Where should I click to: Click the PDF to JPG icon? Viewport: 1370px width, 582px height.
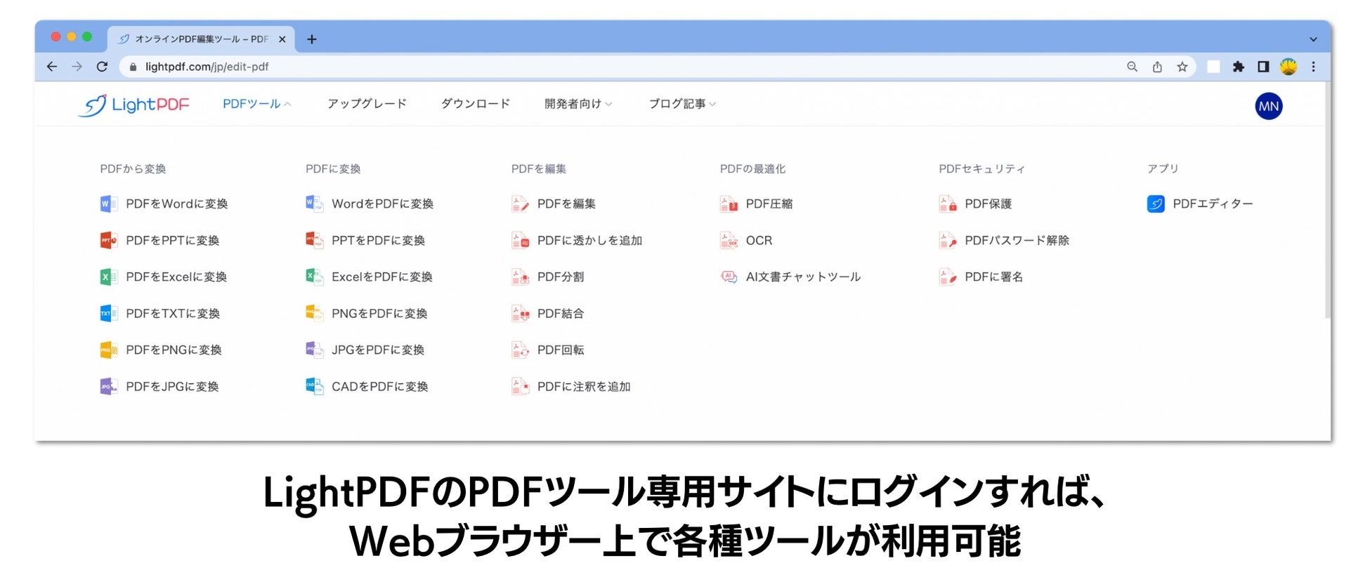[x=108, y=387]
